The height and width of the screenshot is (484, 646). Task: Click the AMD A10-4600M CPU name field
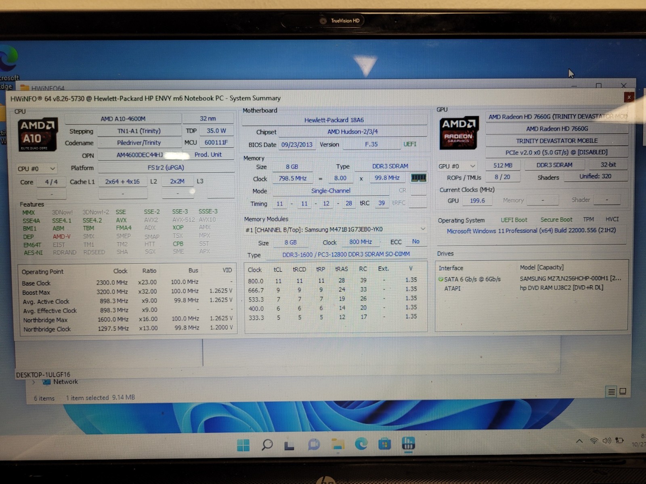pyautogui.click(x=123, y=119)
